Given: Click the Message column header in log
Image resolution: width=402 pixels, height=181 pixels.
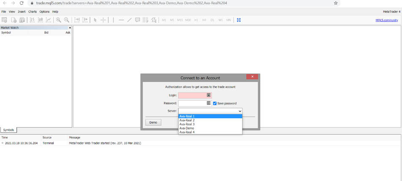Looking at the screenshot, I should (x=74, y=137).
